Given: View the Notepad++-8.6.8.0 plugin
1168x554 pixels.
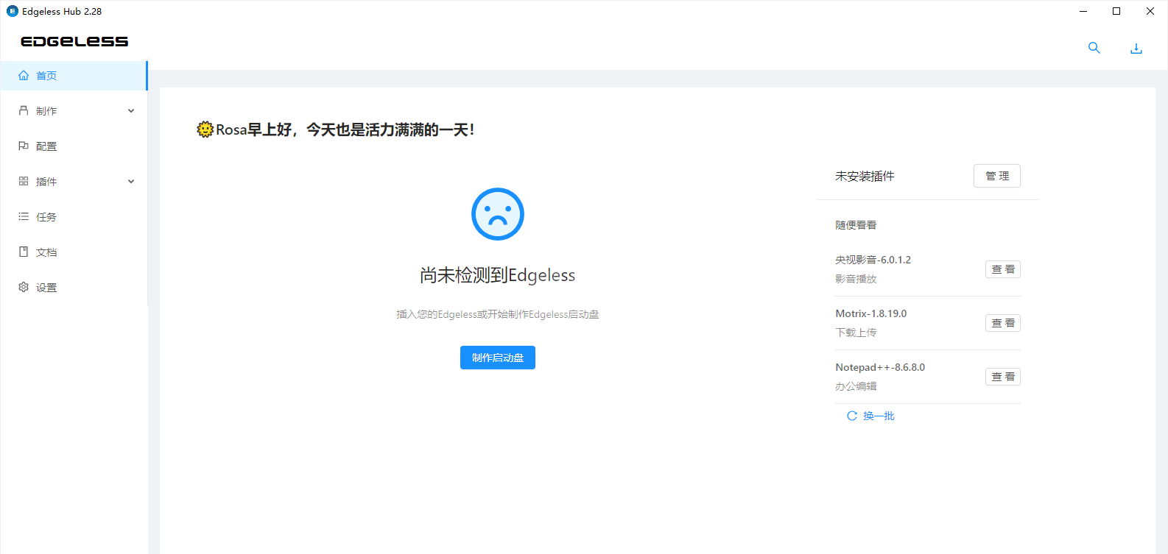Looking at the screenshot, I should (1003, 377).
